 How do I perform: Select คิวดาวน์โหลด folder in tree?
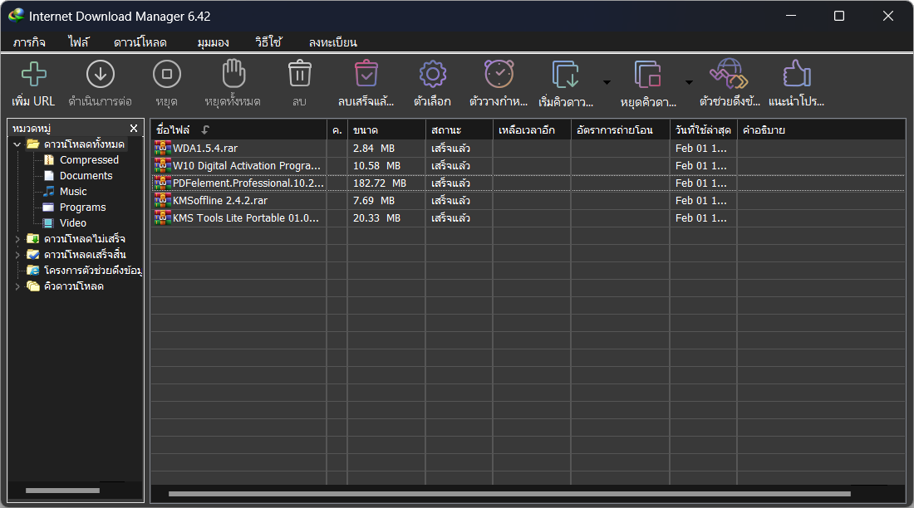pos(74,286)
